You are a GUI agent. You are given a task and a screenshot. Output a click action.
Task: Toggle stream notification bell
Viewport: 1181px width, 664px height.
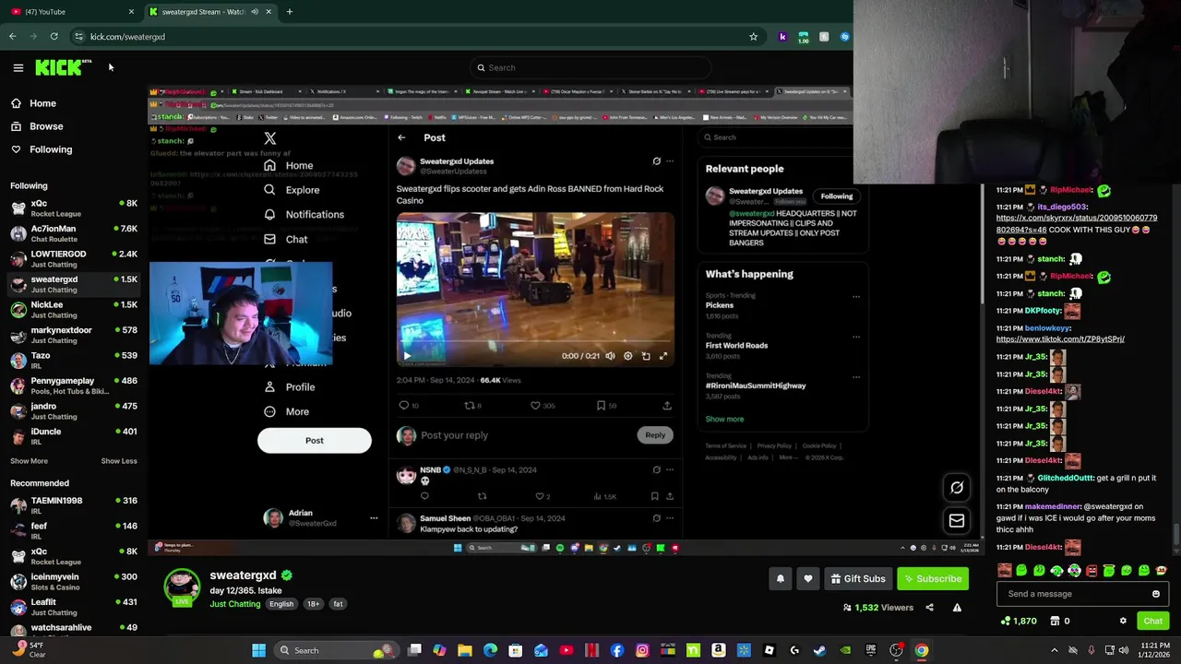tap(780, 578)
